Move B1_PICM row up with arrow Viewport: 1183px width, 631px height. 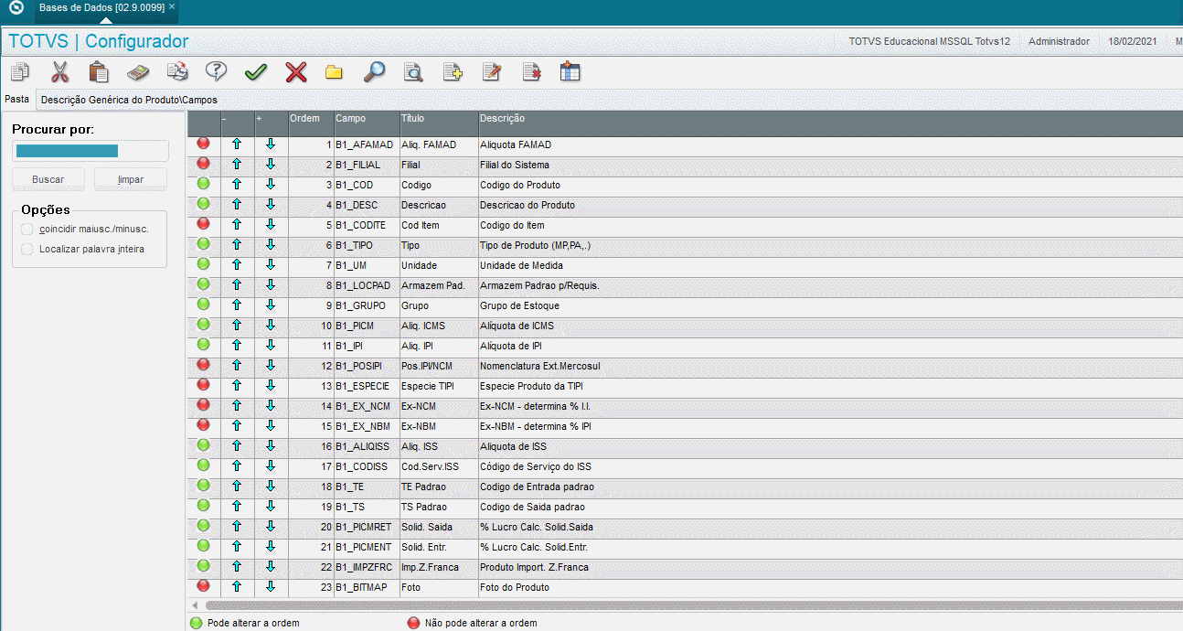pyautogui.click(x=237, y=326)
